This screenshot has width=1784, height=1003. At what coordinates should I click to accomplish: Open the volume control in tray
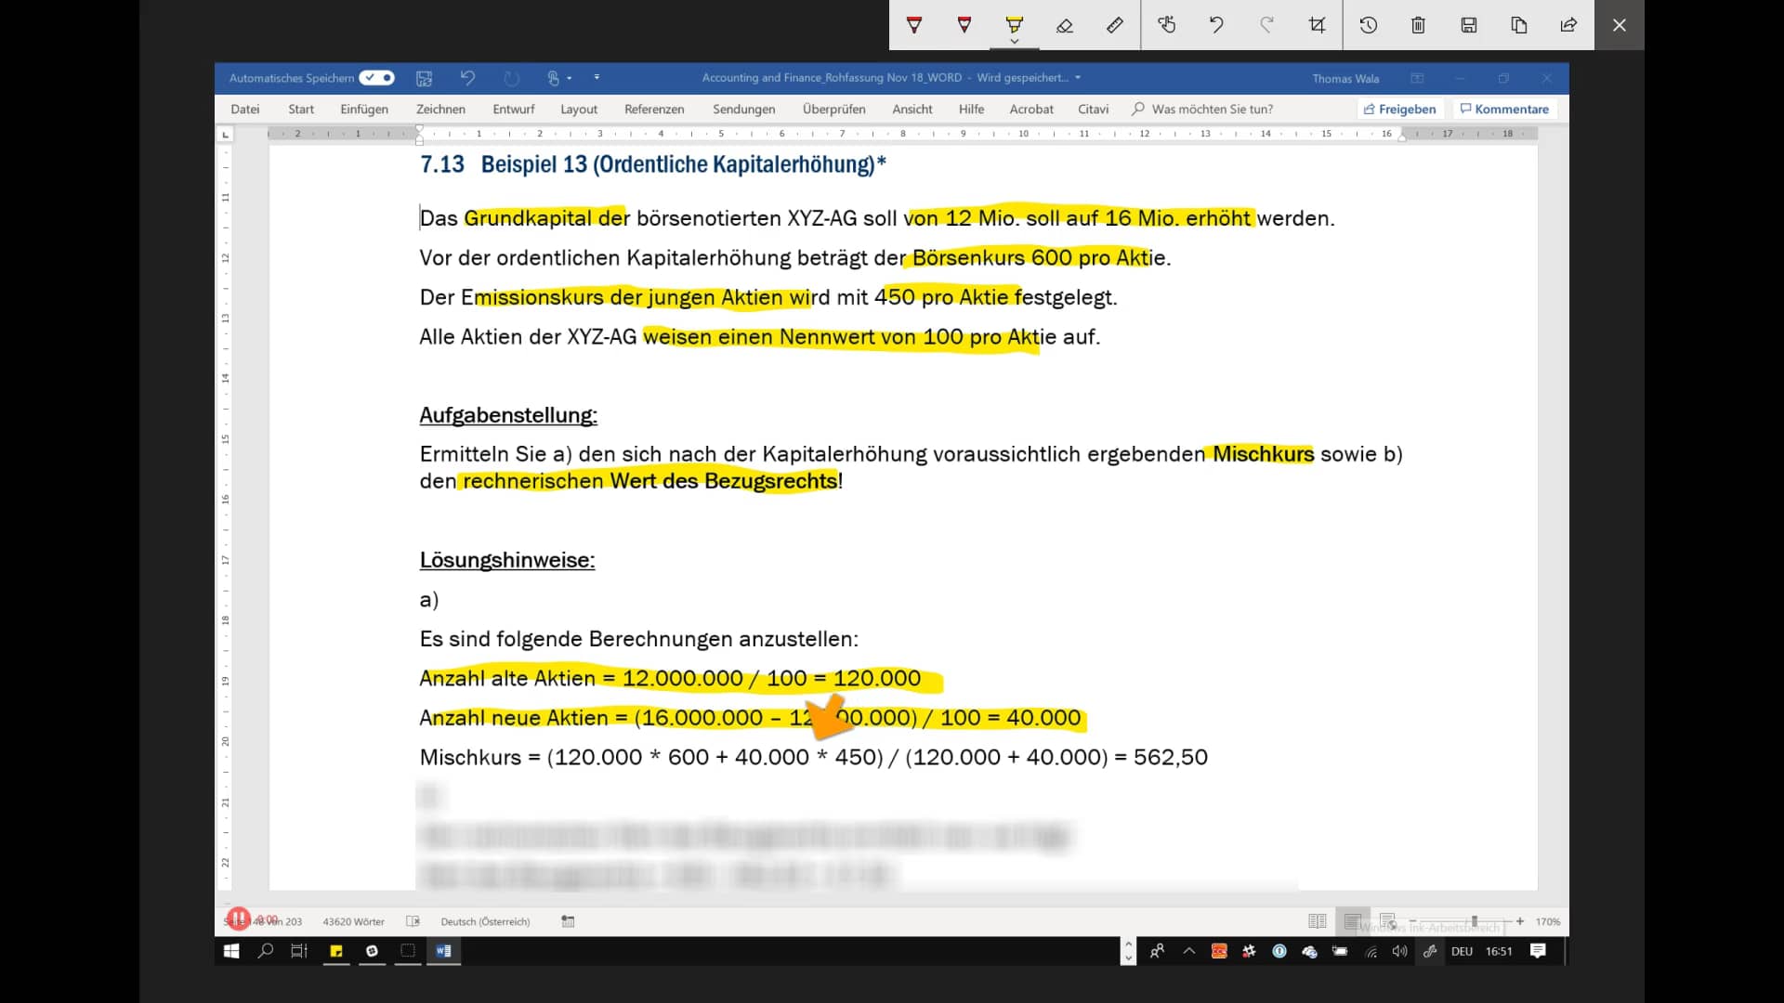point(1399,951)
